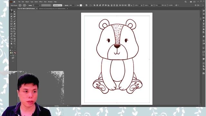Viewport: 206px width, 116px height.
Task: Pick the Scale tool
Action: point(14,26)
